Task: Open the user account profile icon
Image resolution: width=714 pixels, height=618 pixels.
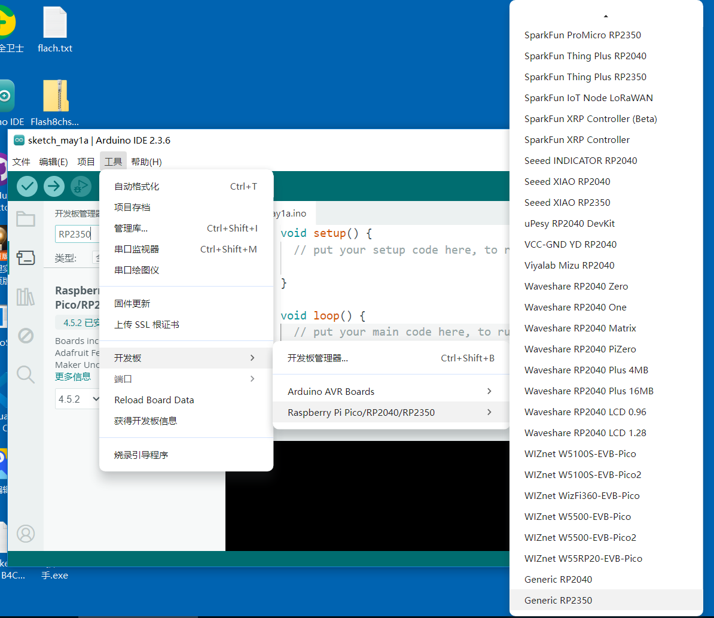Action: point(26,533)
